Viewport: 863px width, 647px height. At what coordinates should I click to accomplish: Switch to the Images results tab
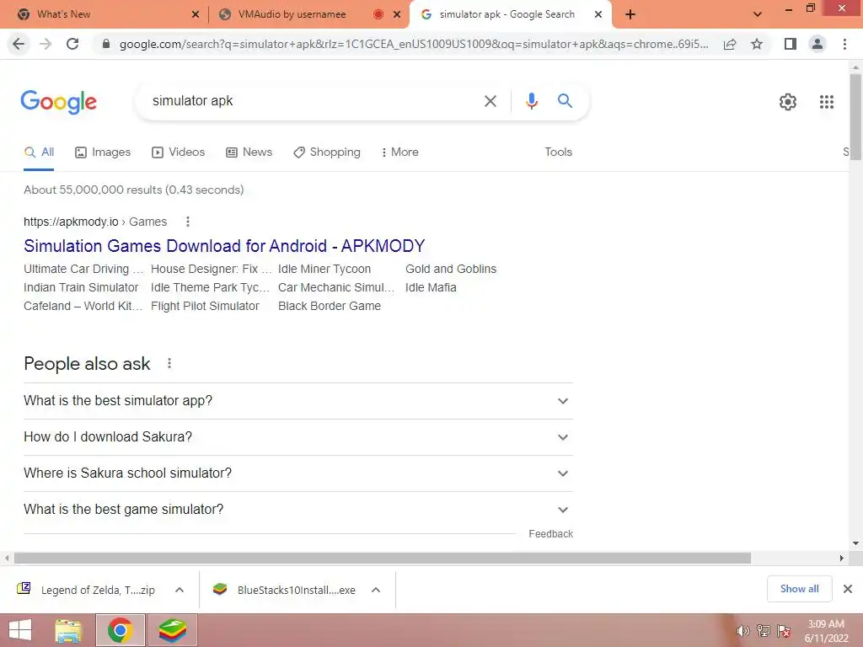103,152
